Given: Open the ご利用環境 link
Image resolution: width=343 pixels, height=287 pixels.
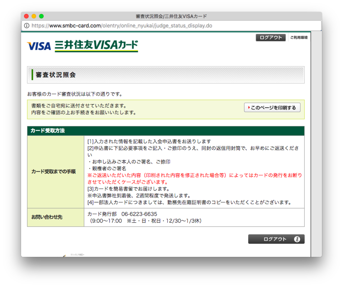Looking at the screenshot, I should tap(299, 37).
